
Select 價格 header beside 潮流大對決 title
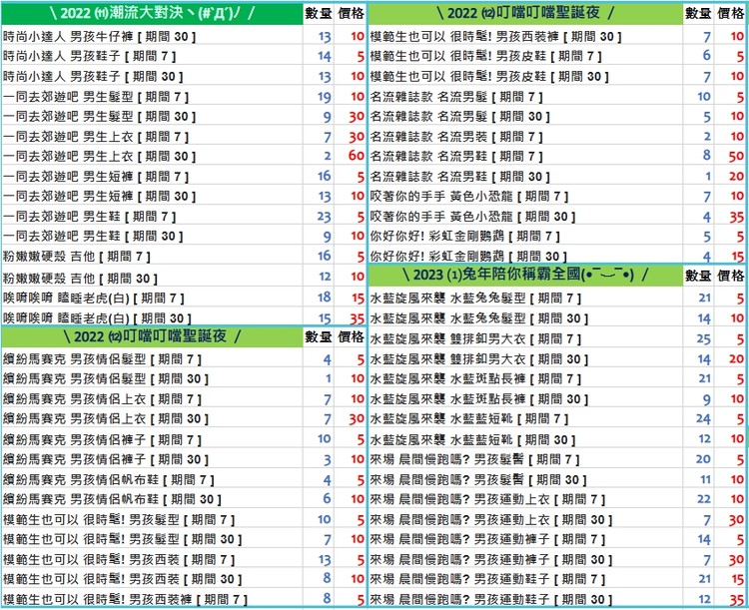(x=351, y=14)
